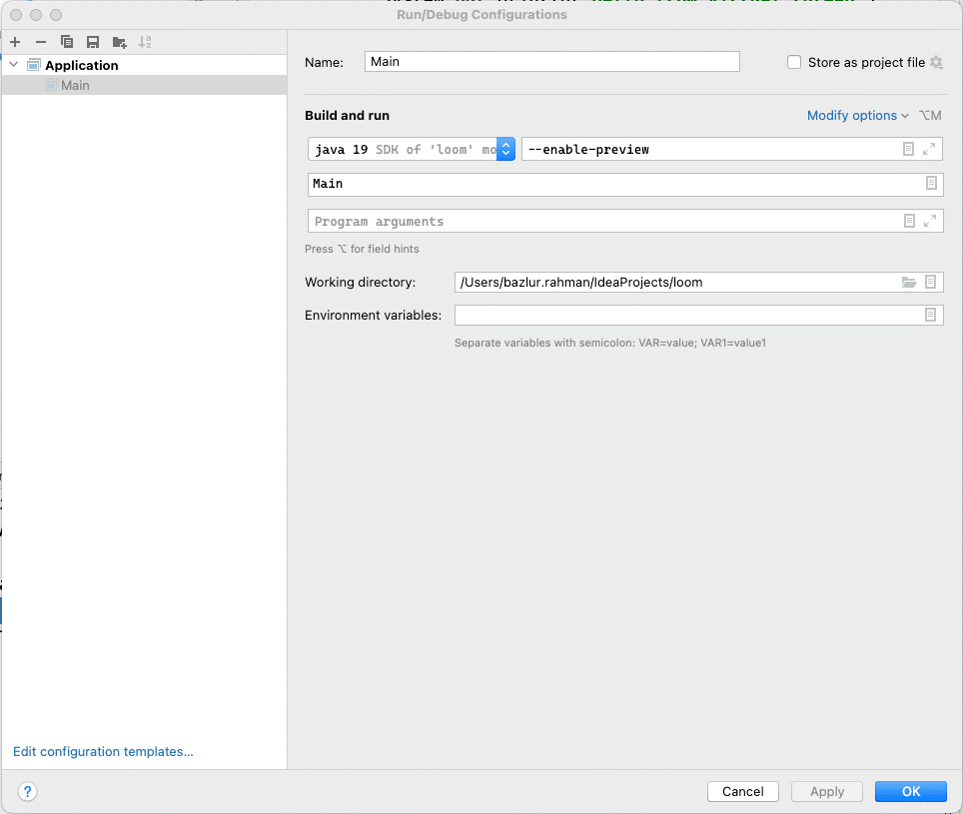The width and height of the screenshot is (963, 814).
Task: Sort configurations alphabetically via the sort icon
Action: click(145, 42)
